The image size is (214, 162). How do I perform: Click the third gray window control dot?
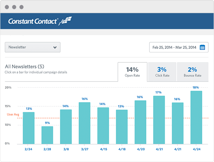[21, 7]
